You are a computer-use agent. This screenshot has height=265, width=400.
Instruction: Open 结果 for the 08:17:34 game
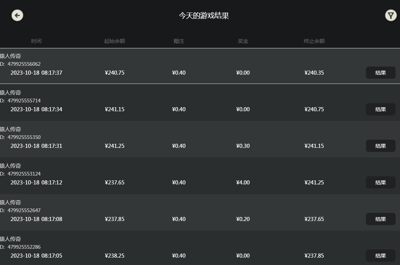pyautogui.click(x=380, y=109)
